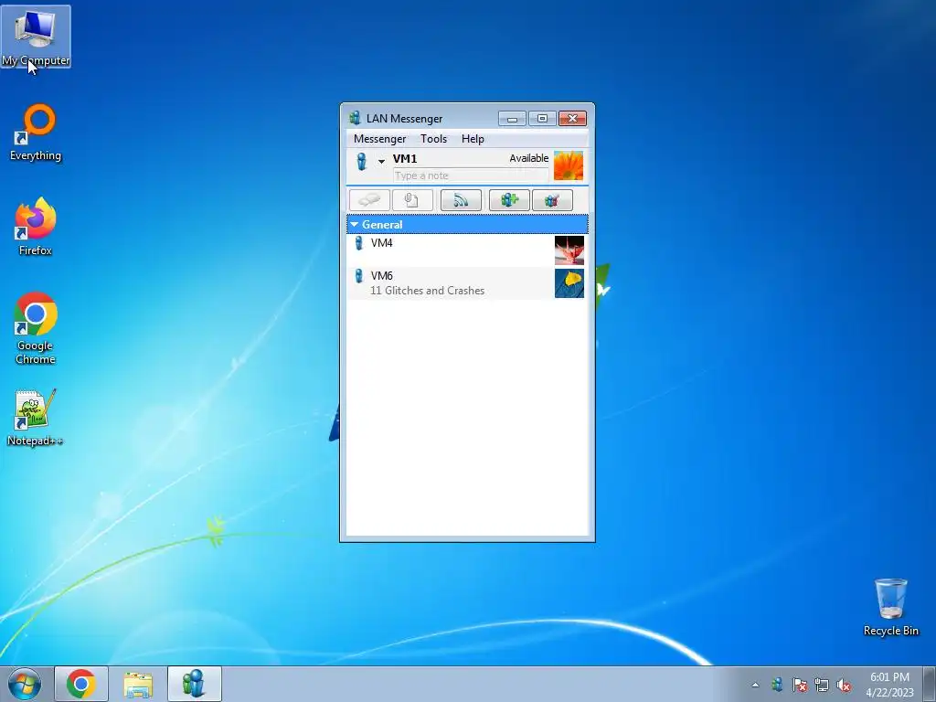
Task: Open the Tools menu
Action: [x=433, y=139]
